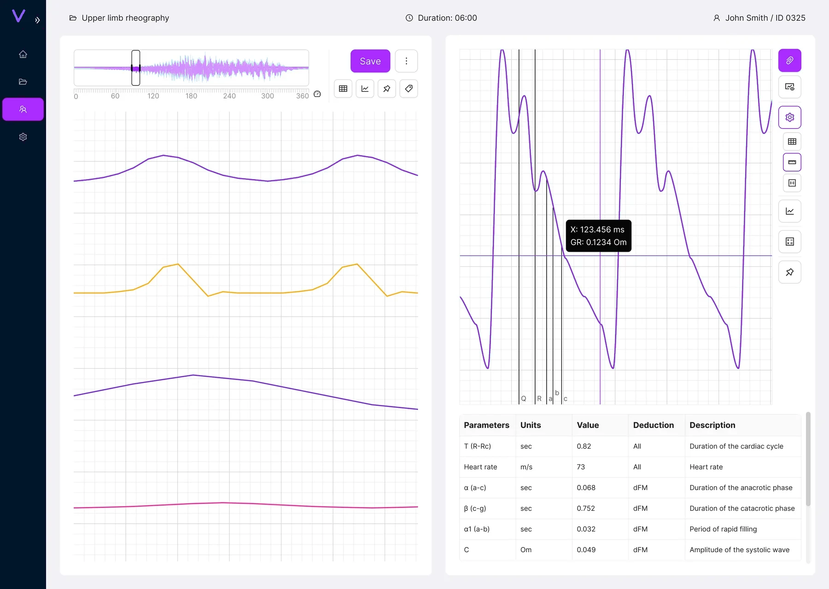829x589 pixels.
Task: Click the parameters table scrollbar
Action: (x=808, y=459)
